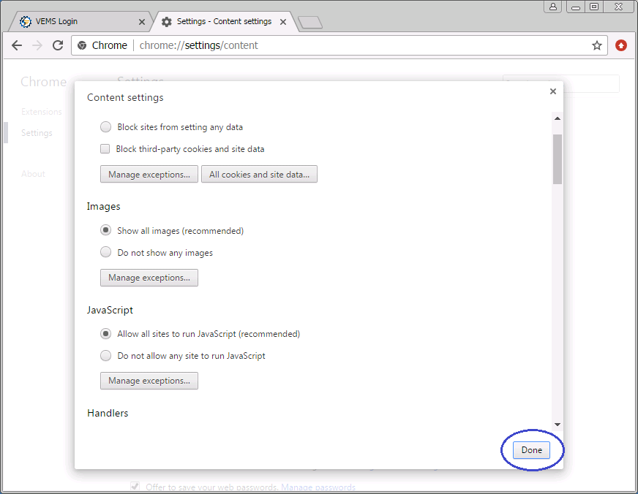
Task: Close the Content settings dialog with X
Action: (x=553, y=91)
